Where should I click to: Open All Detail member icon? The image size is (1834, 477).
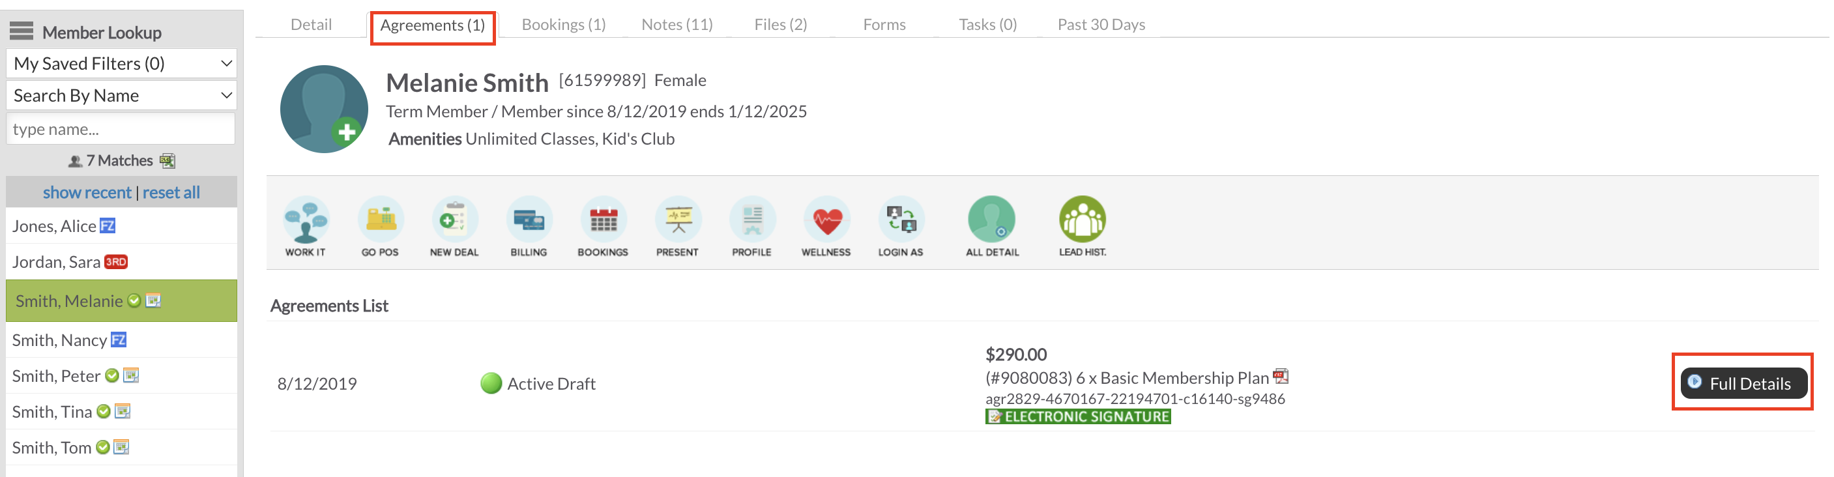coord(992,220)
